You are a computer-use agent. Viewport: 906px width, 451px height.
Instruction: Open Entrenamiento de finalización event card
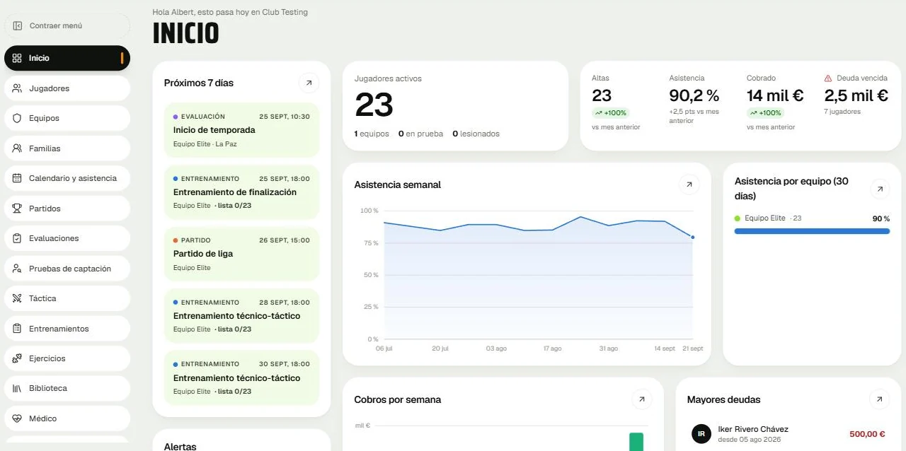coord(241,192)
